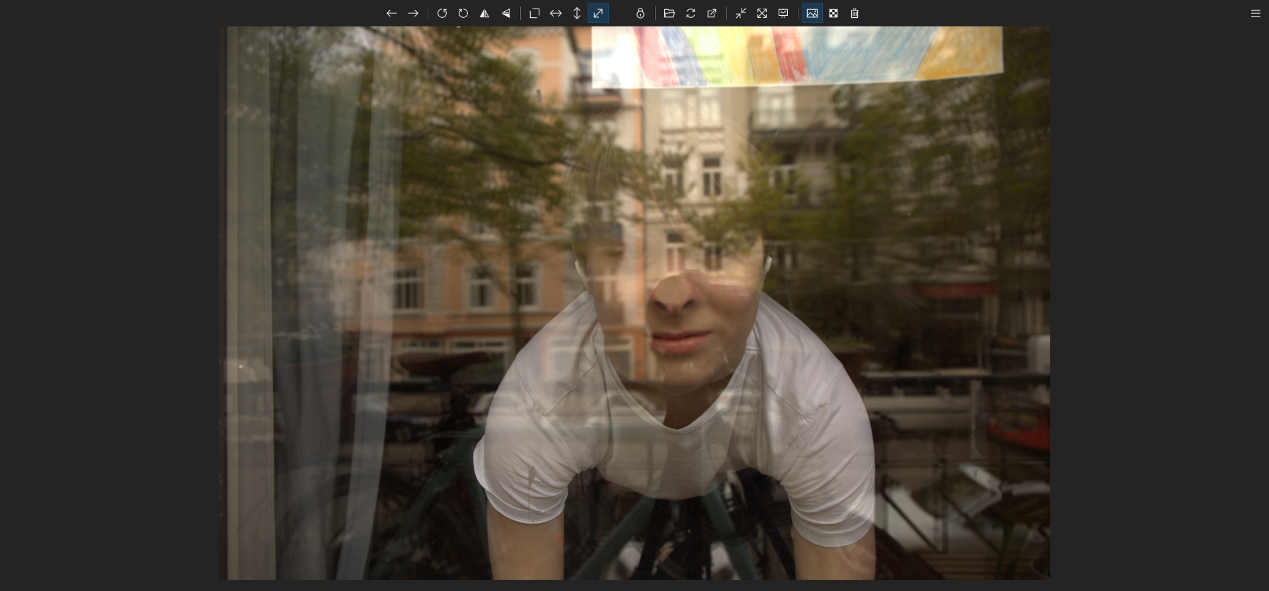Click the inward arrows collapse icon
This screenshot has height=591, width=1269.
[x=741, y=13]
